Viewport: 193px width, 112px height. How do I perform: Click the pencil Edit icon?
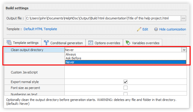point(139,29)
